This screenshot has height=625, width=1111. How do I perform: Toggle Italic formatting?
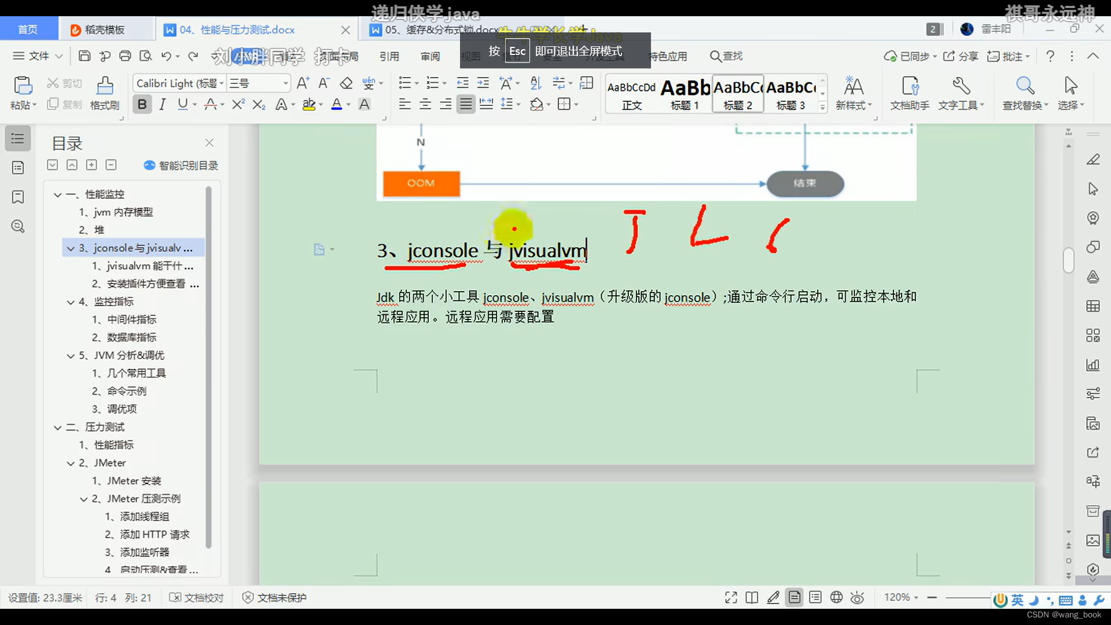pyautogui.click(x=163, y=104)
